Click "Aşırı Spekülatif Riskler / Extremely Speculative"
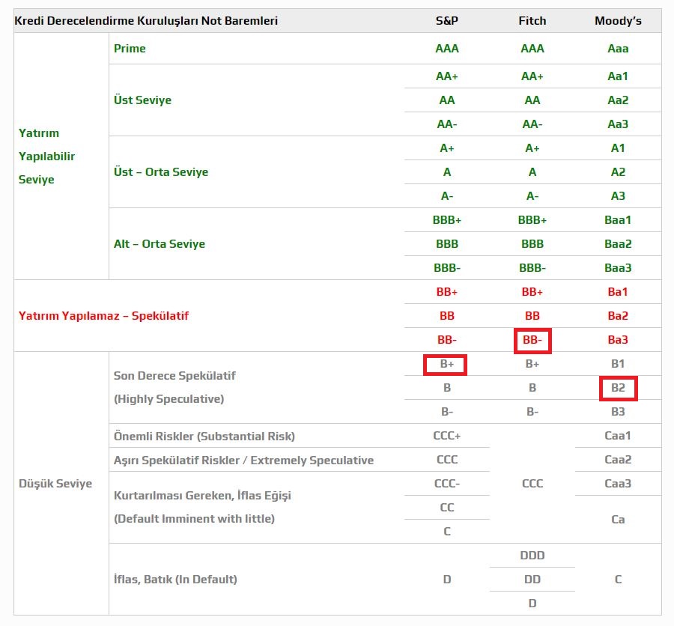Viewport: 674px width, 626px height. (x=243, y=460)
